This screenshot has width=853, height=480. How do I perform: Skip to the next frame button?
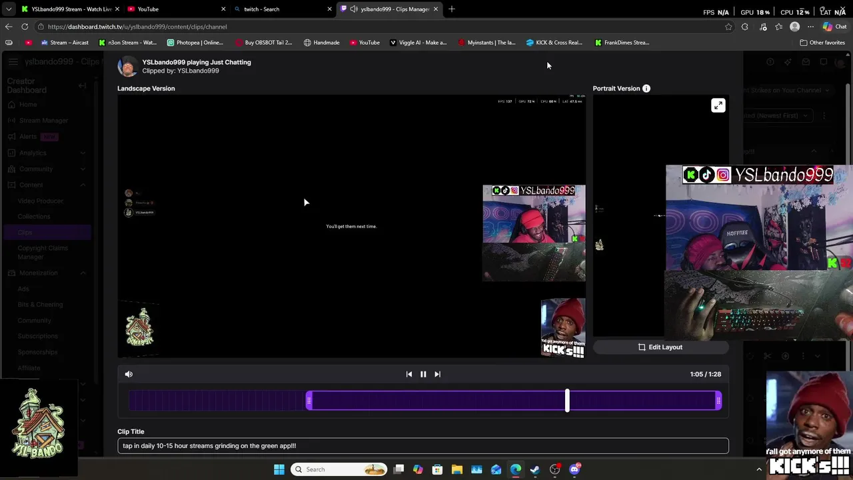(437, 374)
